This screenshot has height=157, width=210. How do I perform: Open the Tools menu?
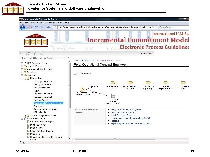(x=60, y=23)
